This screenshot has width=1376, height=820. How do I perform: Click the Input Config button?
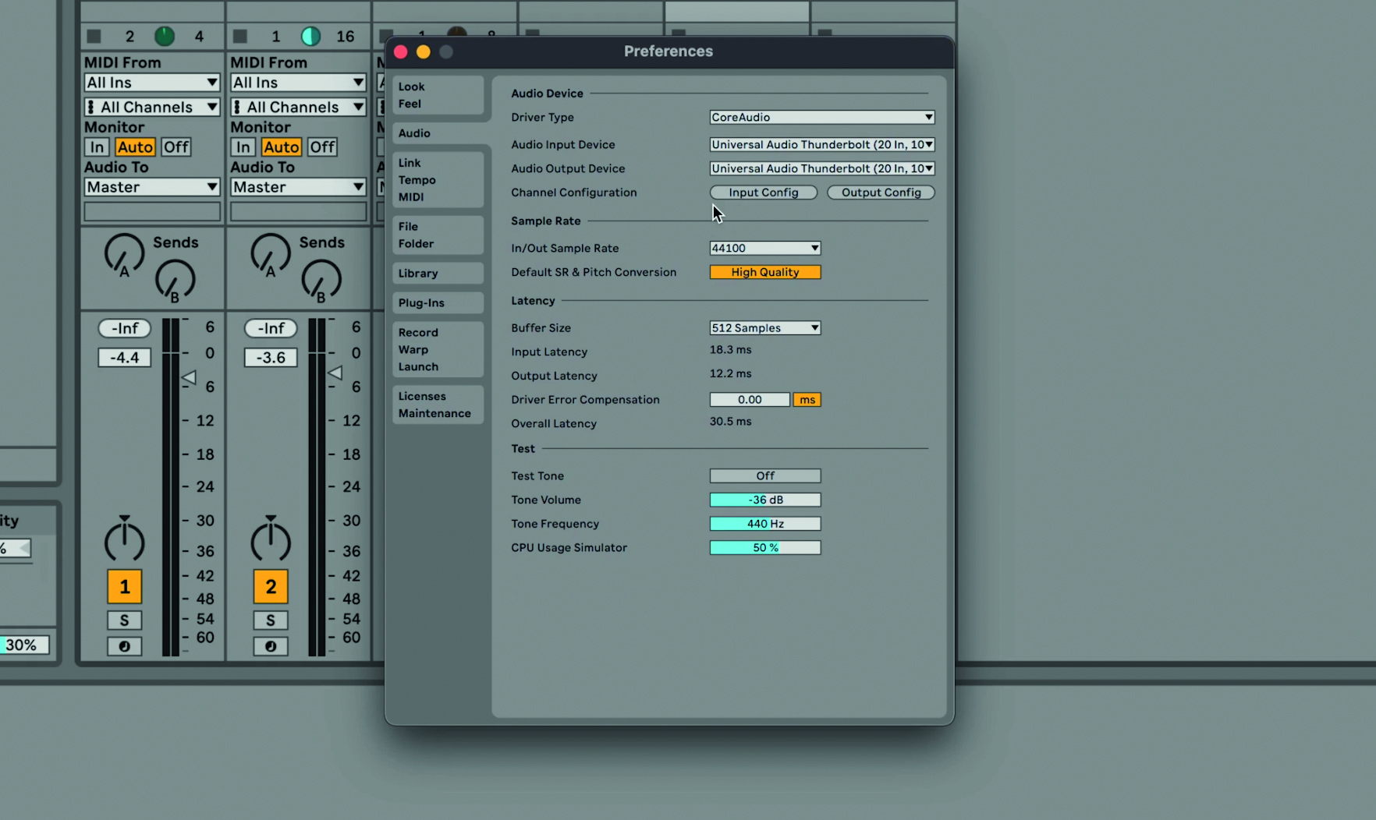click(764, 193)
